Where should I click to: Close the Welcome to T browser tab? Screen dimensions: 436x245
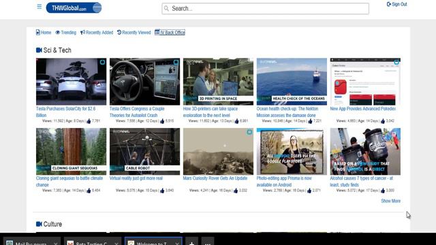(177, 244)
